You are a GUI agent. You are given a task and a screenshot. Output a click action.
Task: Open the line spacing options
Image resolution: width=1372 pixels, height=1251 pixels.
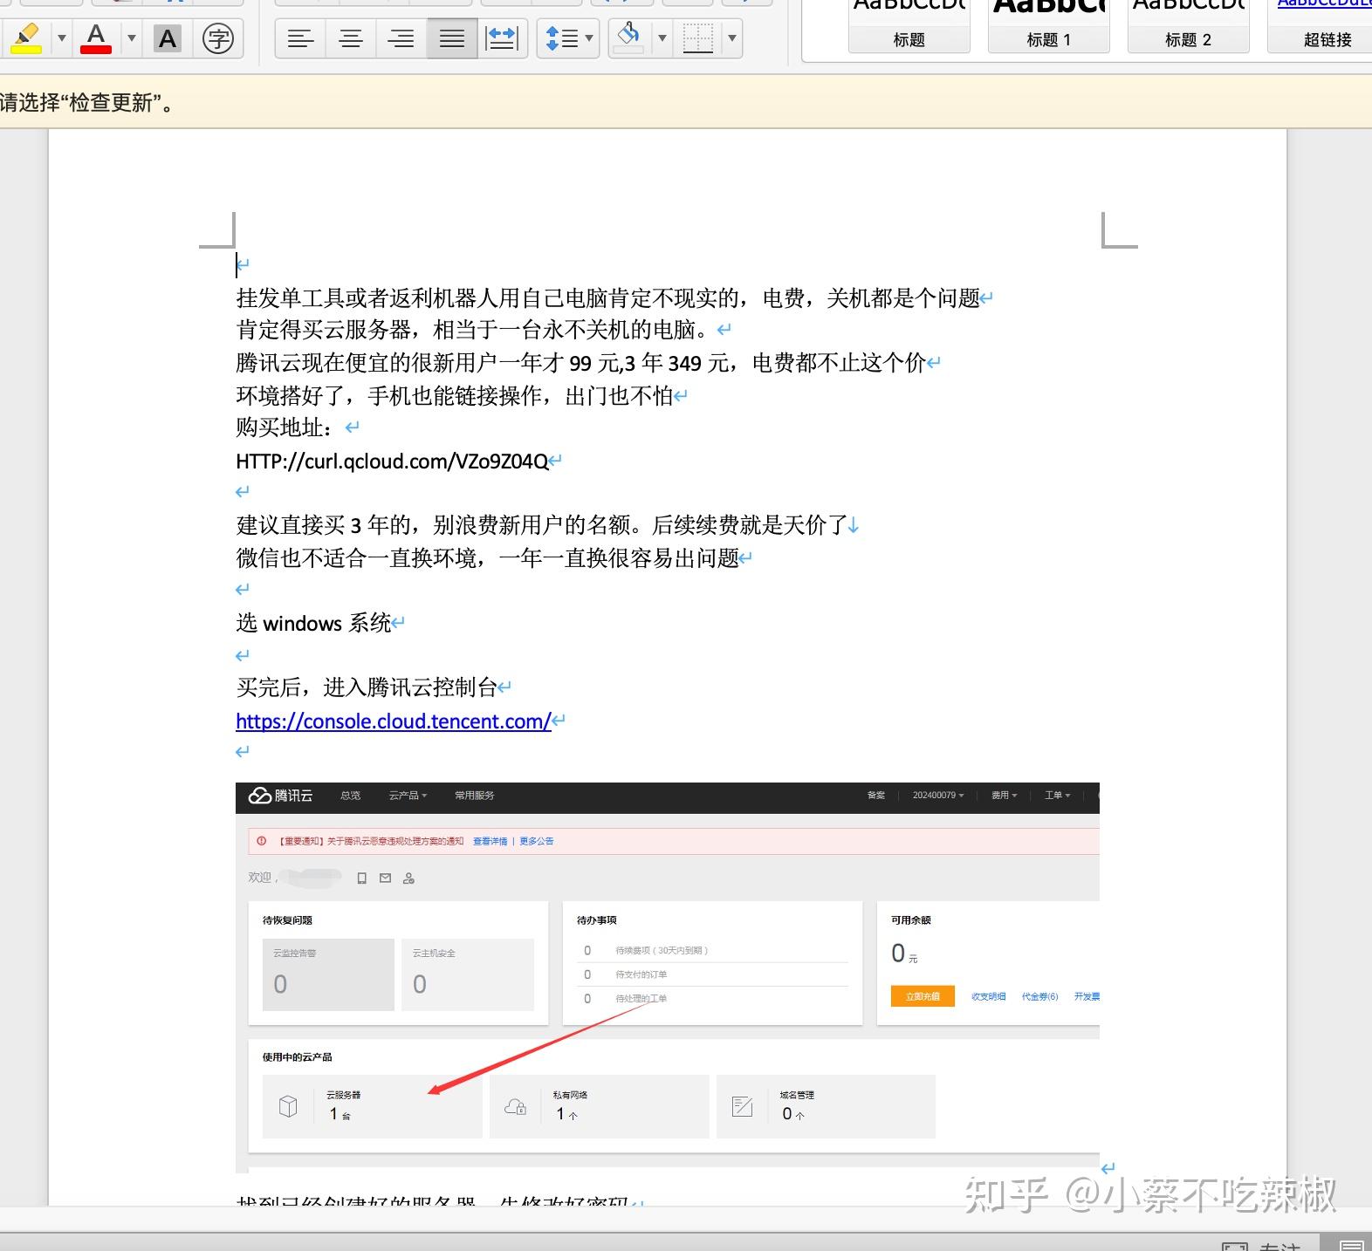[x=568, y=38]
